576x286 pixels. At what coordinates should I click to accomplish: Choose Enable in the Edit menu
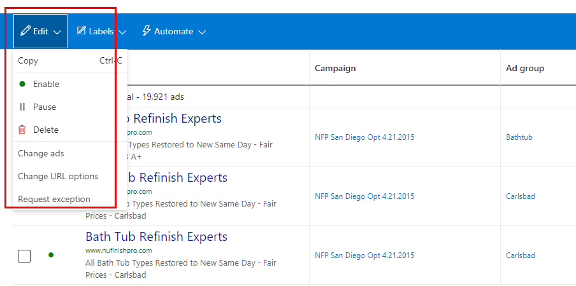[70, 85]
